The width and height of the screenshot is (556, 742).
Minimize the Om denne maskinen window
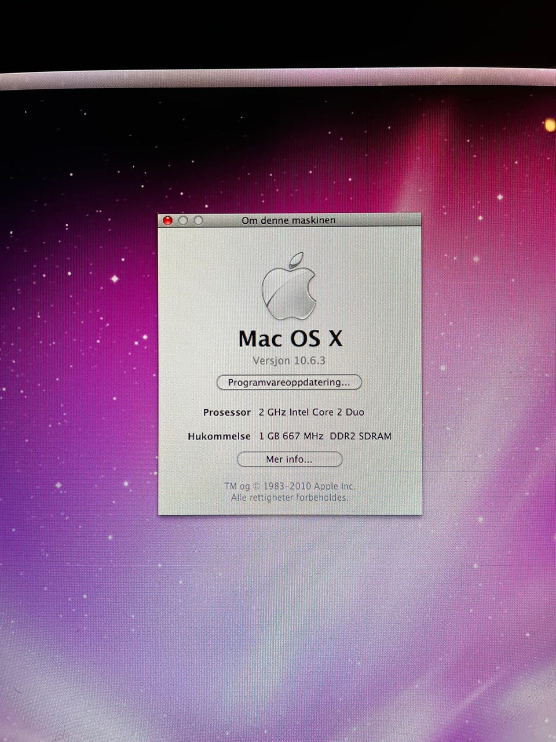pos(183,220)
